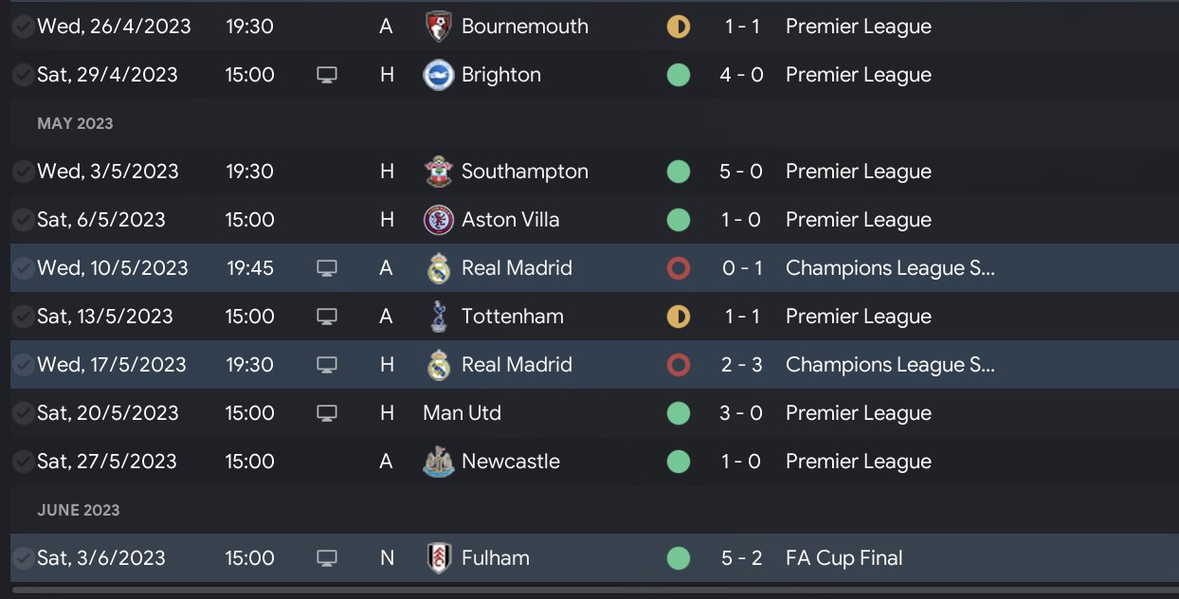Viewport: 1179px width, 599px height.
Task: Toggle checkmark for 3/6/2023 Fulham match
Action: pos(22,558)
